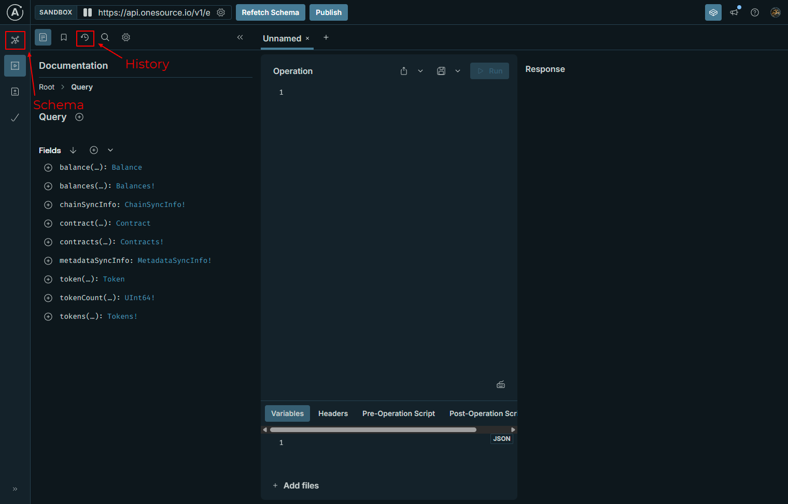Click the scrollbar left arrow
788x504 pixels.
click(265, 429)
